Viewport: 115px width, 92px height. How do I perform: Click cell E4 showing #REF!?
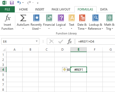click(78, 70)
